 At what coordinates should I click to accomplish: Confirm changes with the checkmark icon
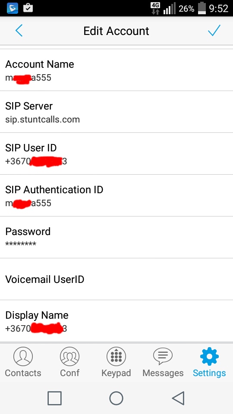[214, 31]
